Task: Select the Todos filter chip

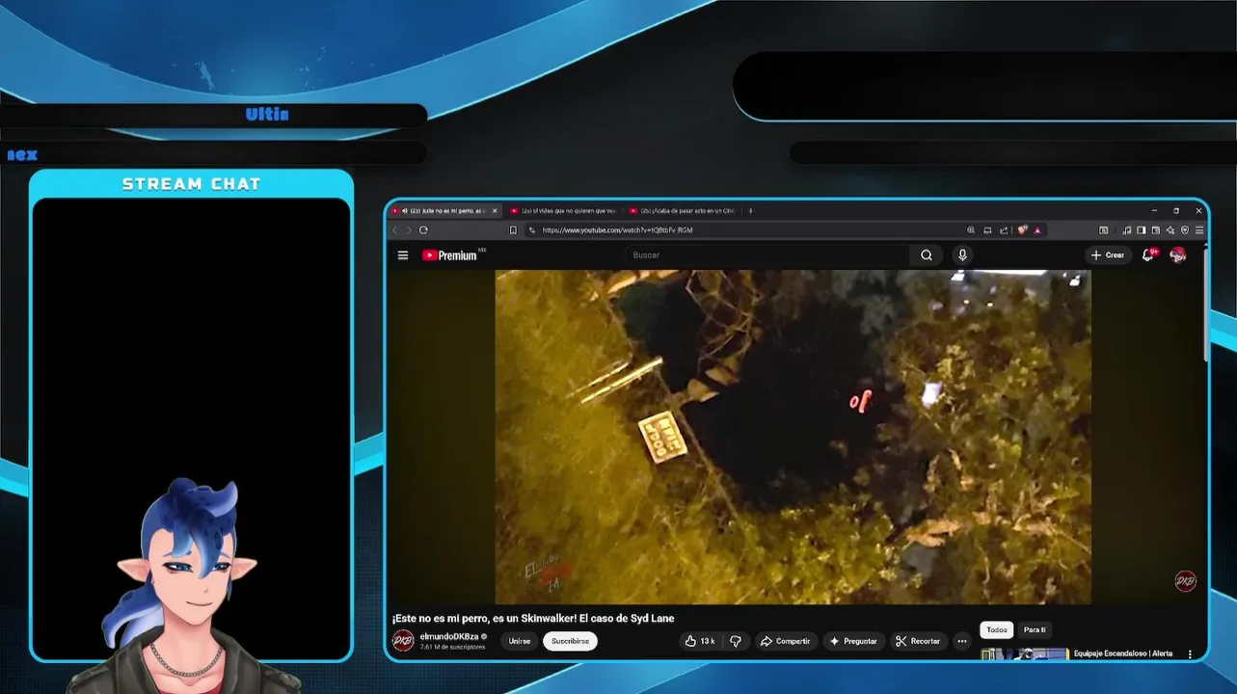Action: click(x=997, y=630)
